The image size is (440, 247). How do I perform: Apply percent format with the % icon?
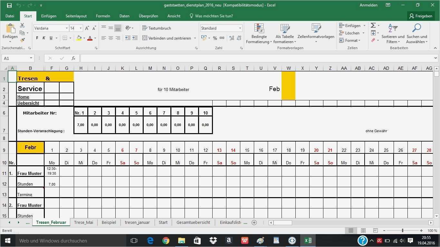[215, 38]
